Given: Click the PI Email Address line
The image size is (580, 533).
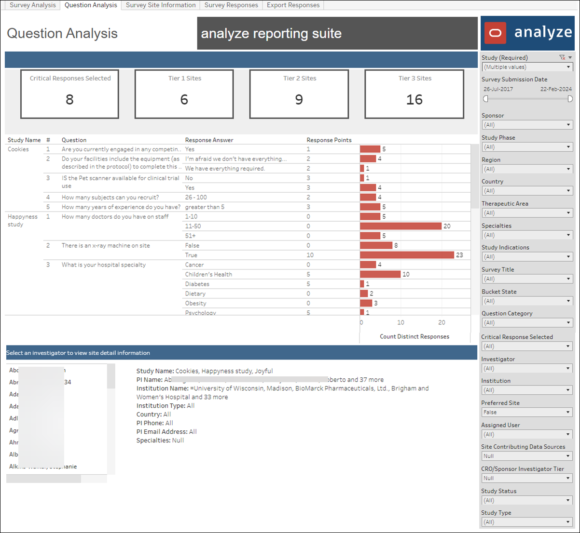Looking at the screenshot, I should click(x=166, y=432).
